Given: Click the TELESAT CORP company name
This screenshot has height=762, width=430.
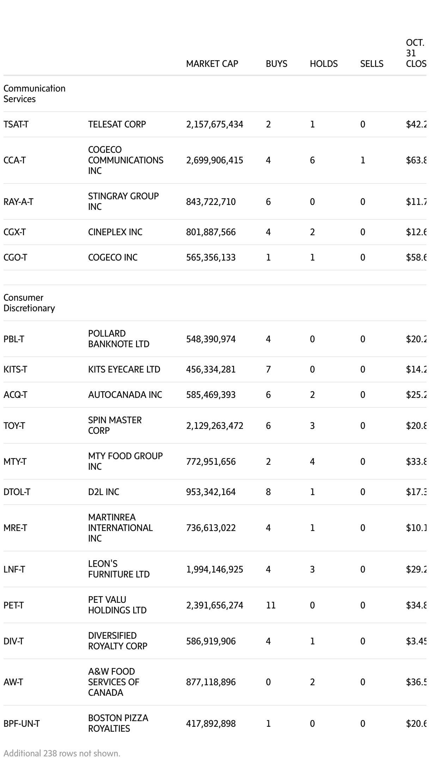Looking at the screenshot, I should pos(117,124).
